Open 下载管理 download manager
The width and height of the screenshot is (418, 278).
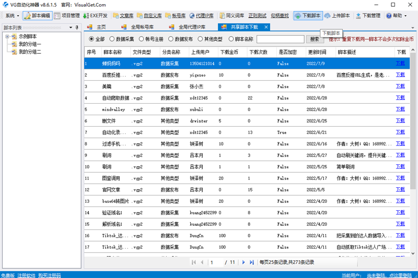click(x=368, y=16)
